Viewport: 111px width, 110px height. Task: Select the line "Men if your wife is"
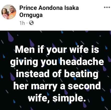(57, 50)
